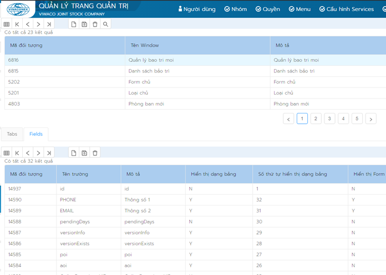The width and height of the screenshot is (386, 275).
Task: Click the delete trash icon in the top toolbar
Action: click(95, 24)
